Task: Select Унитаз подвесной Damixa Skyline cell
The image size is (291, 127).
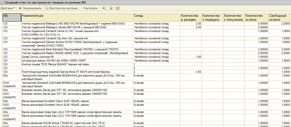Action: pos(77,44)
